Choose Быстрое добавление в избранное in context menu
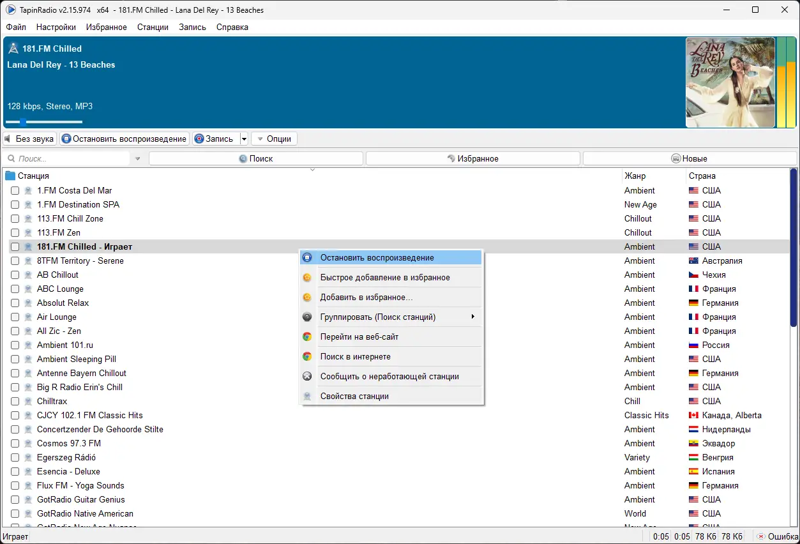This screenshot has height=544, width=800. 391,277
